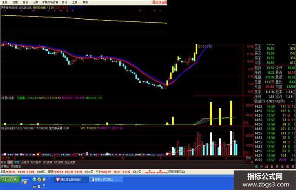This screenshot has width=296, height=190.
Task: Open the 报价 menu
Action: 25,2
